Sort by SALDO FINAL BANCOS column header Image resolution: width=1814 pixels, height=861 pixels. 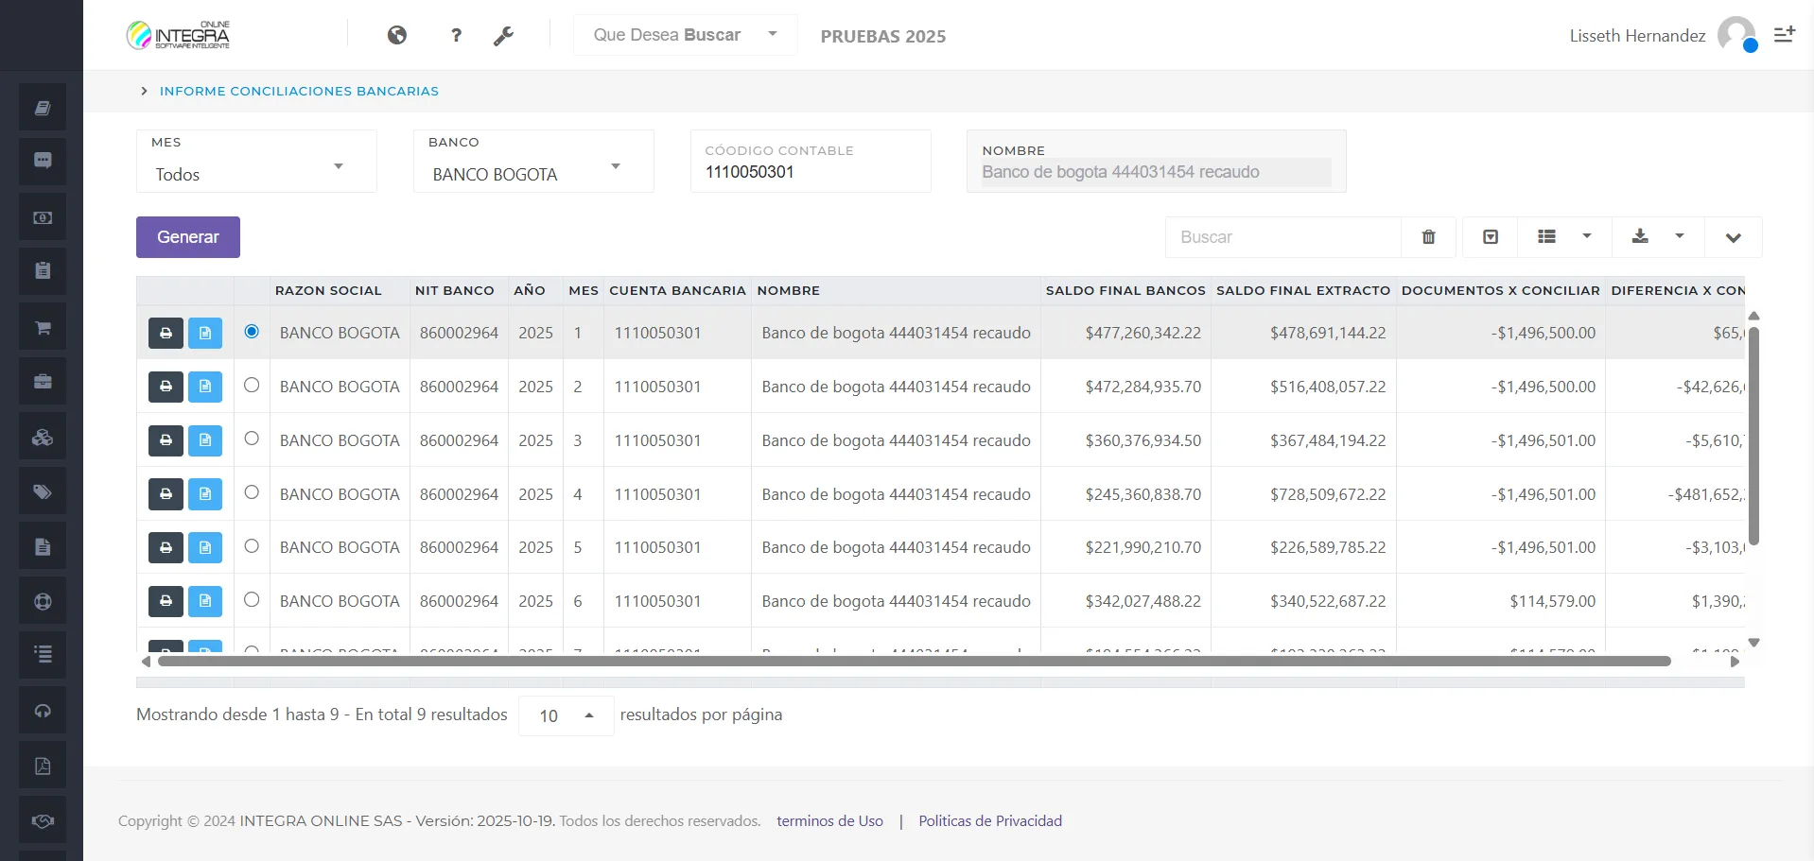tap(1125, 290)
